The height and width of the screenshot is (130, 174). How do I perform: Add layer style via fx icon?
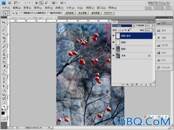[x=127, y=85]
